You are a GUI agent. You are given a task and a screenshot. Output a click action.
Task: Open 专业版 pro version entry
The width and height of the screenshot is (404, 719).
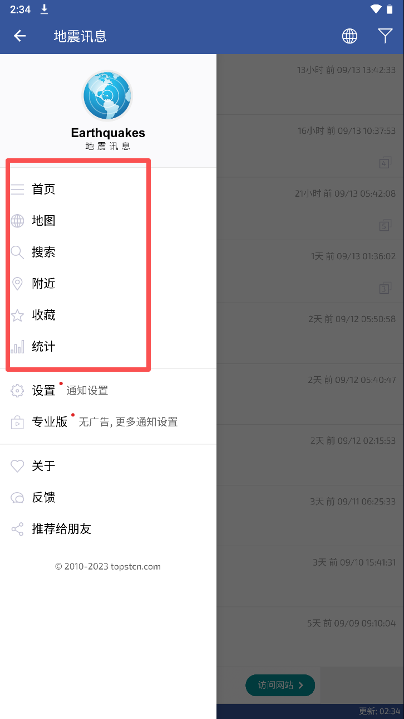[x=108, y=422]
